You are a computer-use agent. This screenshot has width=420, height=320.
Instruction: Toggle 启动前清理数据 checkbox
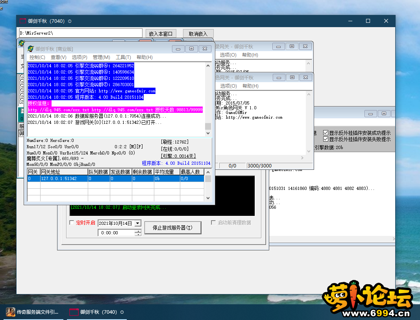coord(213,223)
